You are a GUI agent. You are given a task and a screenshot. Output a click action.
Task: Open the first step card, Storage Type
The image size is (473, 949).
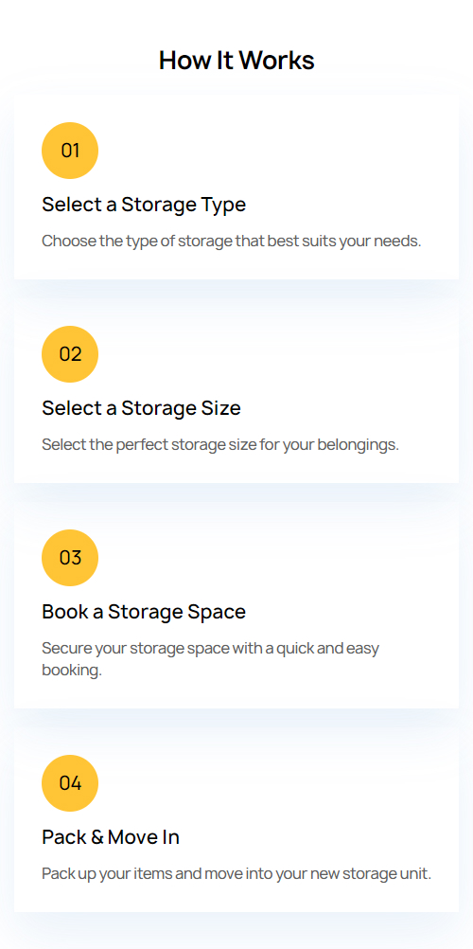(236, 187)
